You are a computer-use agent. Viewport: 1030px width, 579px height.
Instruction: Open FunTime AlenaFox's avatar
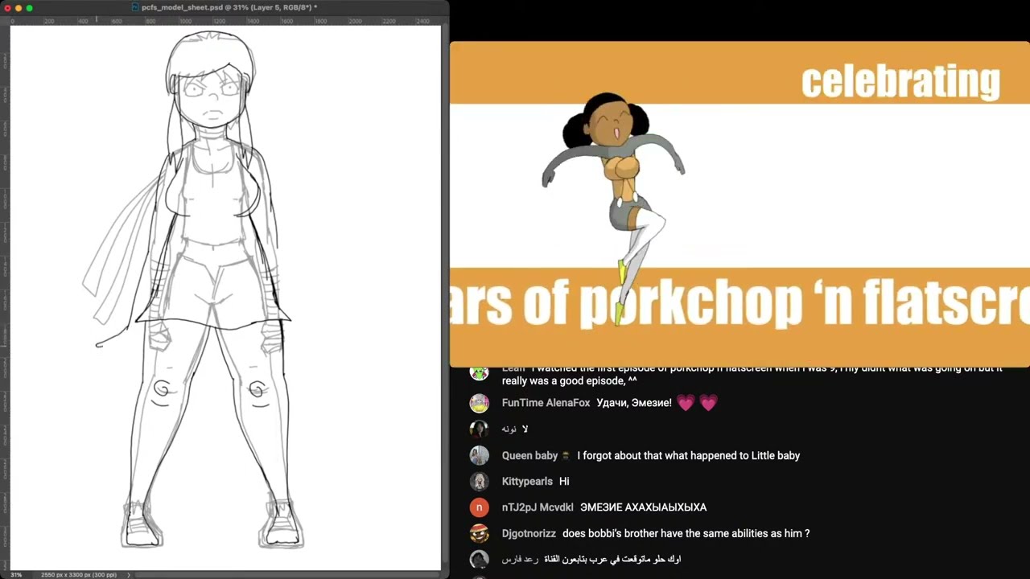click(480, 403)
